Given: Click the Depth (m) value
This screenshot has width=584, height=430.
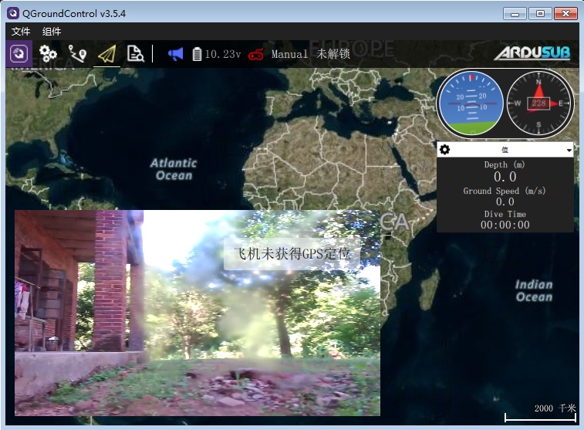Looking at the screenshot, I should (505, 177).
